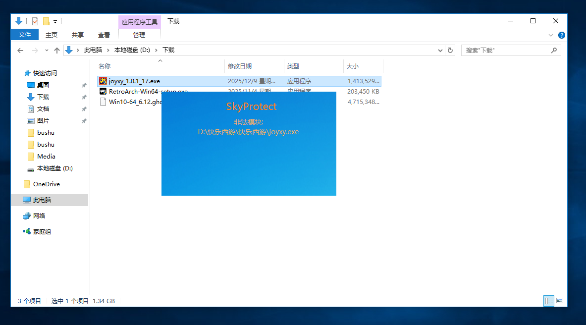The width and height of the screenshot is (586, 325).
Task: Click the properties icon in quick access toolbar
Action: [x=35, y=21]
